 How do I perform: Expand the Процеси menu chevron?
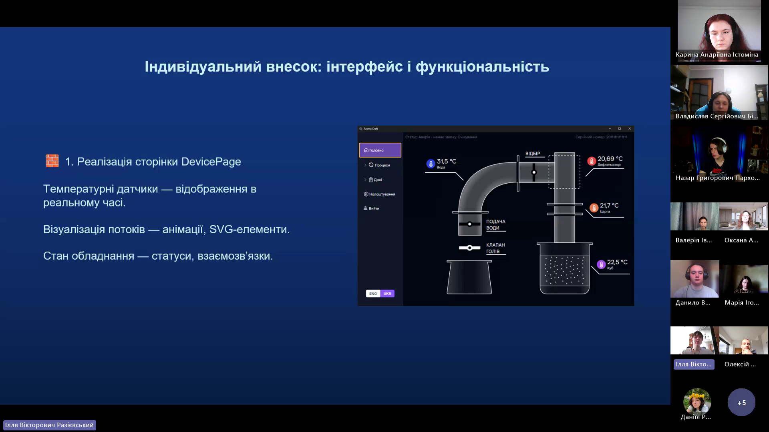365,165
